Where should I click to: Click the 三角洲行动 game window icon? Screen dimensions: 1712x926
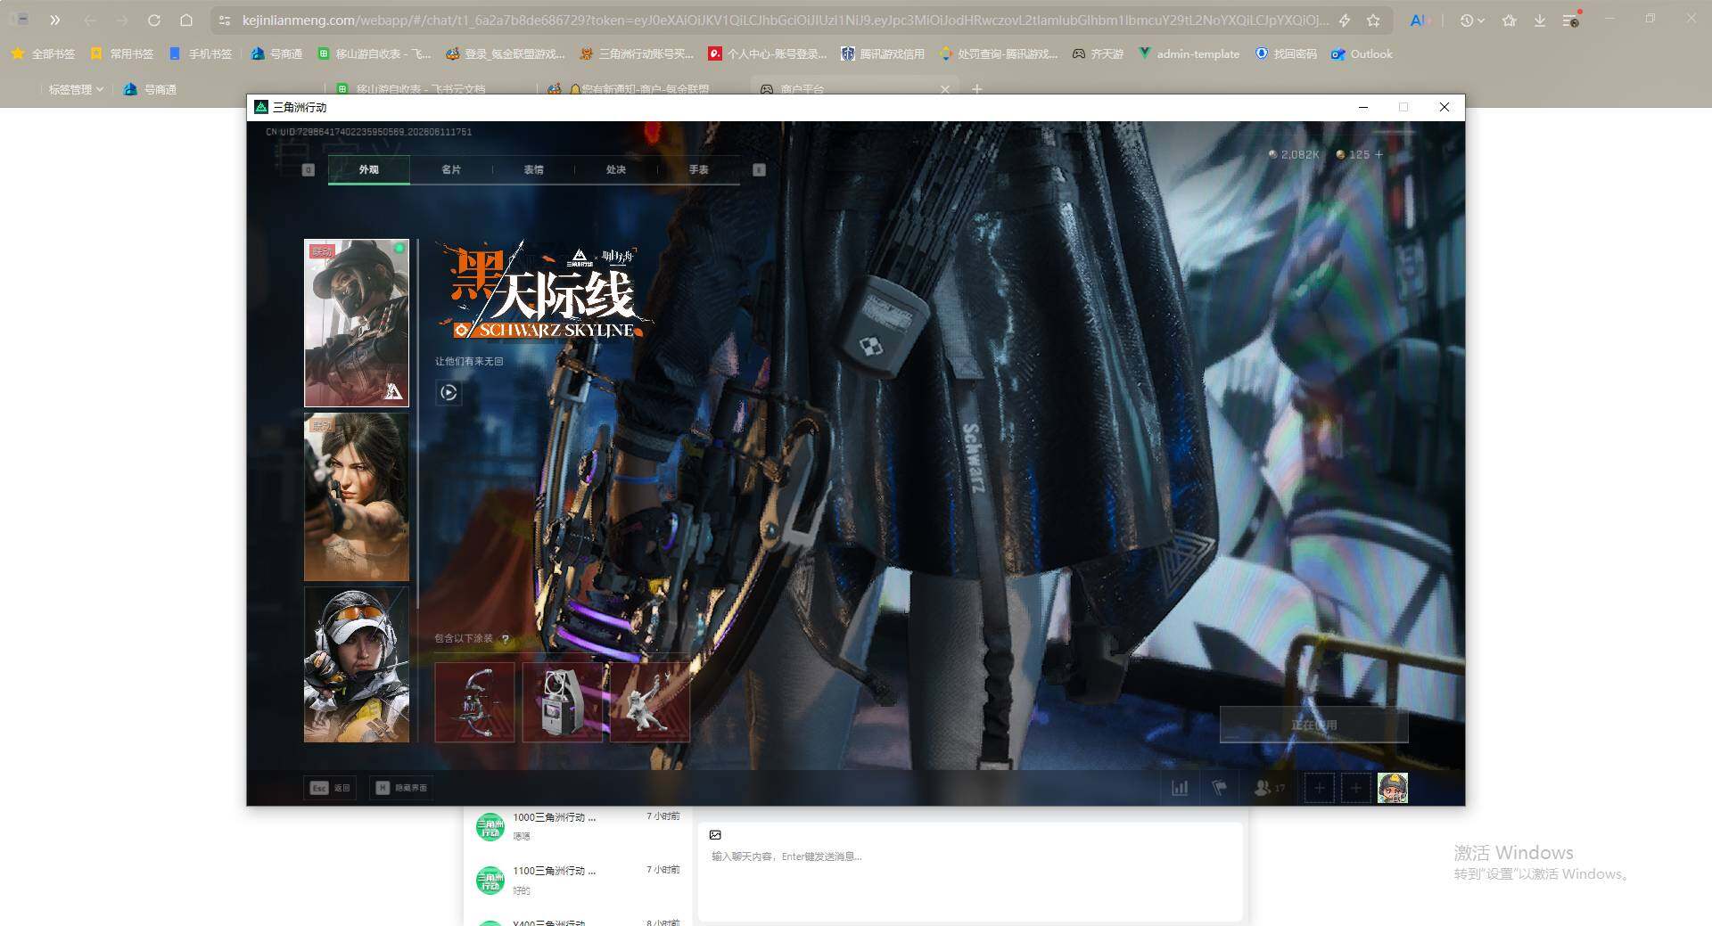tap(261, 107)
